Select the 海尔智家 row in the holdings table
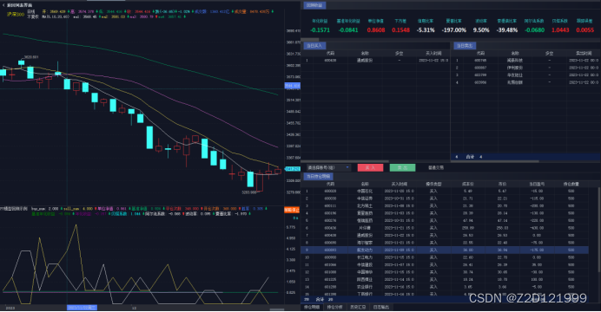601x312 pixels. click(x=446, y=243)
